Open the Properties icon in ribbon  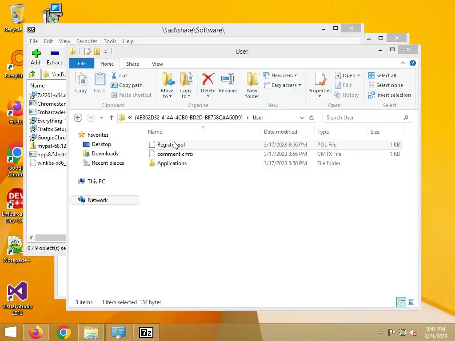pyautogui.click(x=320, y=79)
